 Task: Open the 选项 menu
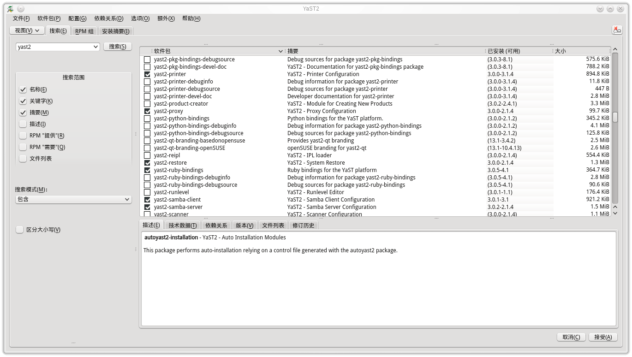click(140, 18)
